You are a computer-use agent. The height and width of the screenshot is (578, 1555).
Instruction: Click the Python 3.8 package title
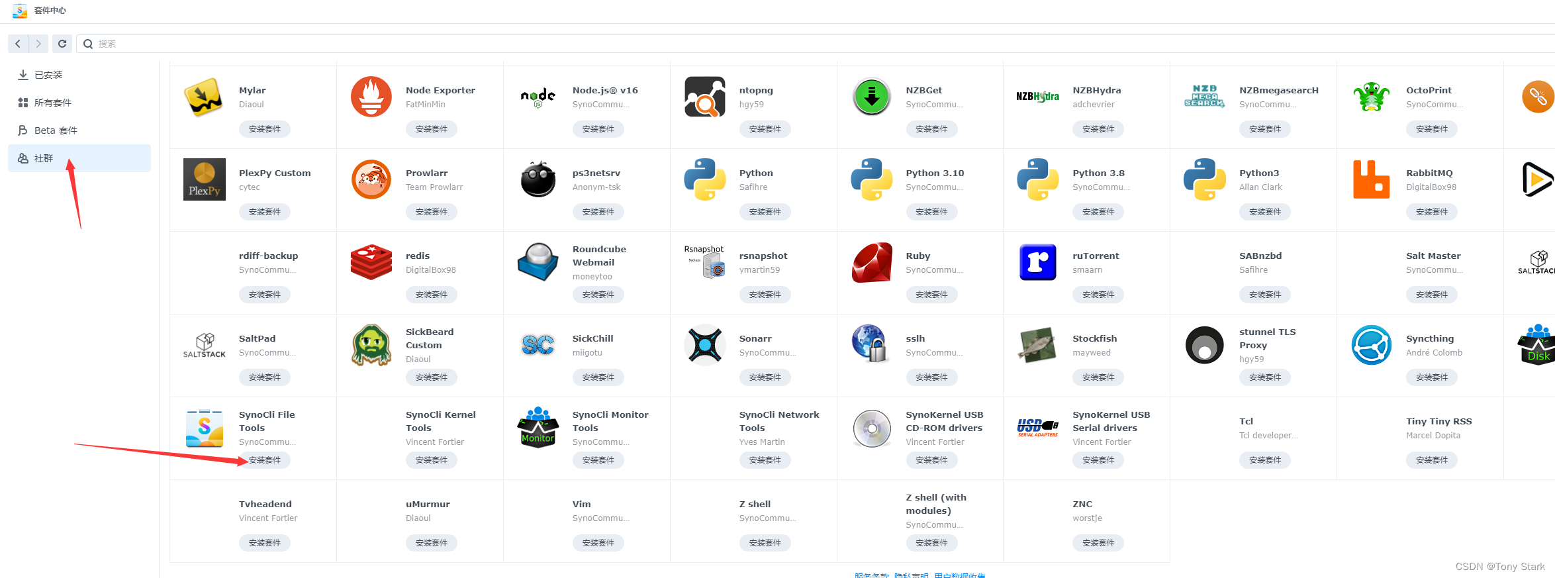(1099, 173)
